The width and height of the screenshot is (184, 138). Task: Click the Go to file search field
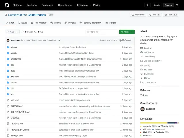[x=102, y=32]
